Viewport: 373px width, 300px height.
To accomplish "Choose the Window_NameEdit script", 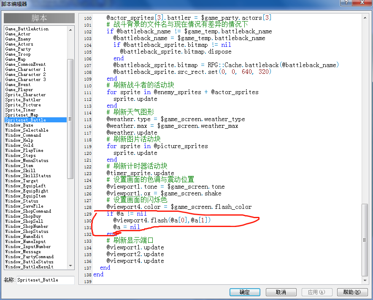I will [x=24, y=236].
